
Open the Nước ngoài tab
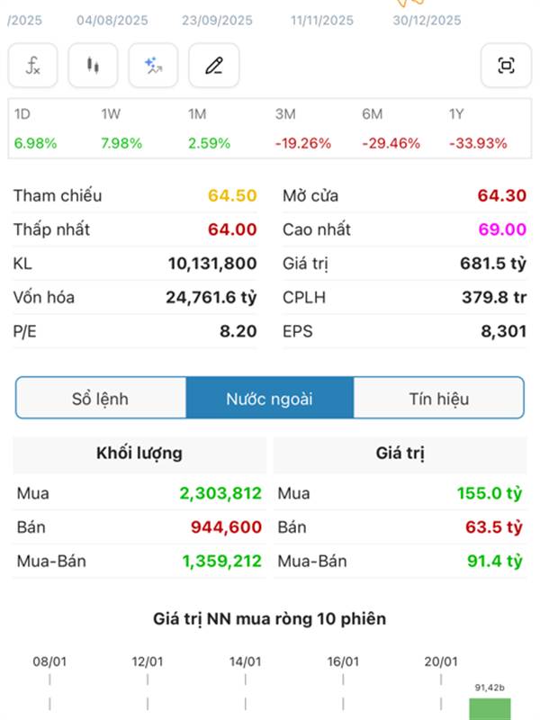[269, 399]
